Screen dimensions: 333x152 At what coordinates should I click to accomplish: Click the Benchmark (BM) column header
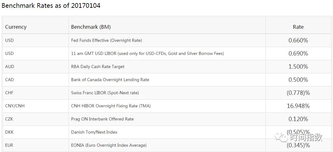tap(91, 27)
